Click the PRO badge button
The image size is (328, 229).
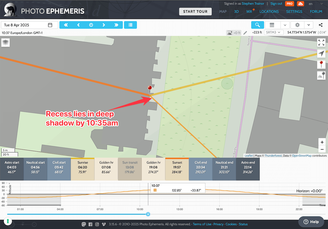tap(290, 4)
